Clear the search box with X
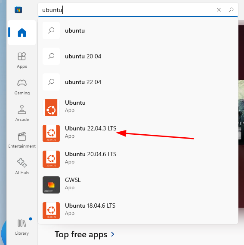Screen dimensions: 244x245 point(219,10)
